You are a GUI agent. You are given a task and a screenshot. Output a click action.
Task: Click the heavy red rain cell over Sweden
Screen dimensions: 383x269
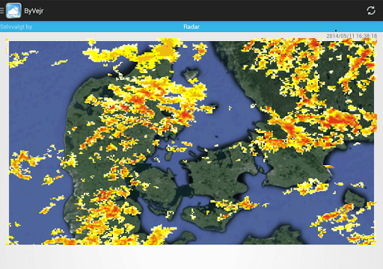click(339, 119)
